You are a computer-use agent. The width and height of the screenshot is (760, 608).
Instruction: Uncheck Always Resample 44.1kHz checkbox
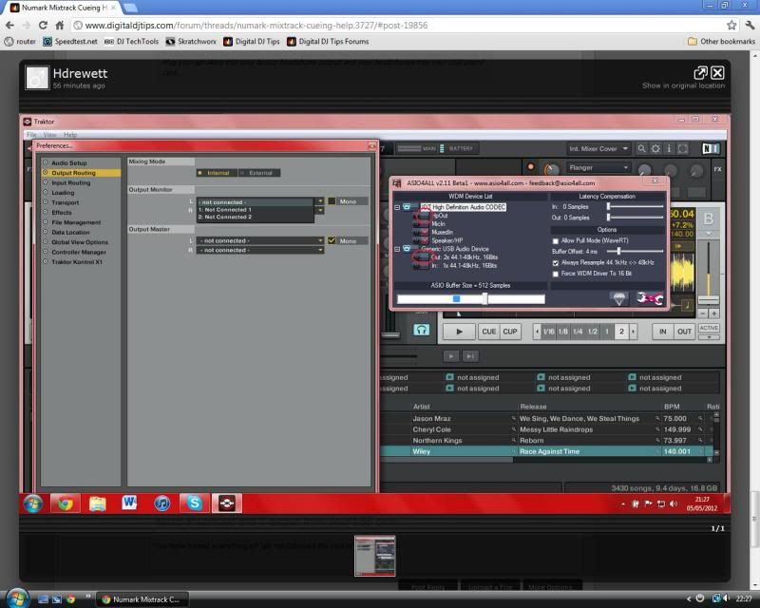pos(556,262)
